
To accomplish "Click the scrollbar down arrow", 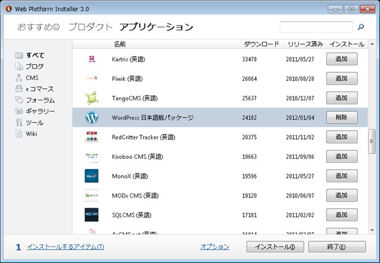I will 372,231.
